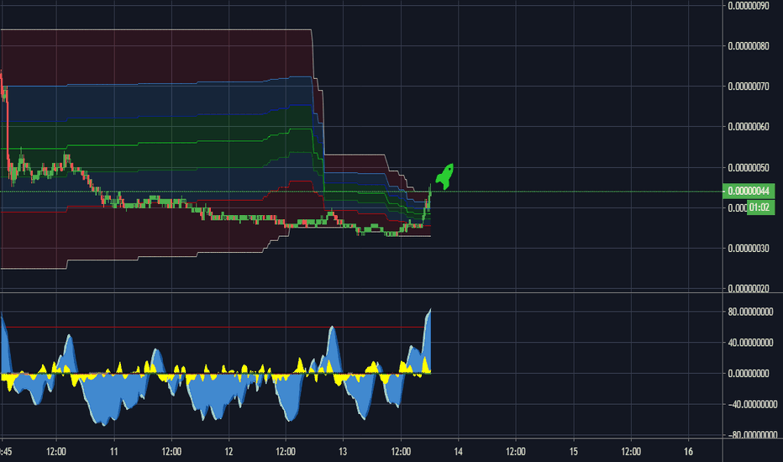
Task: Click the pane divider between chart and oscillator
Action: tap(391, 292)
